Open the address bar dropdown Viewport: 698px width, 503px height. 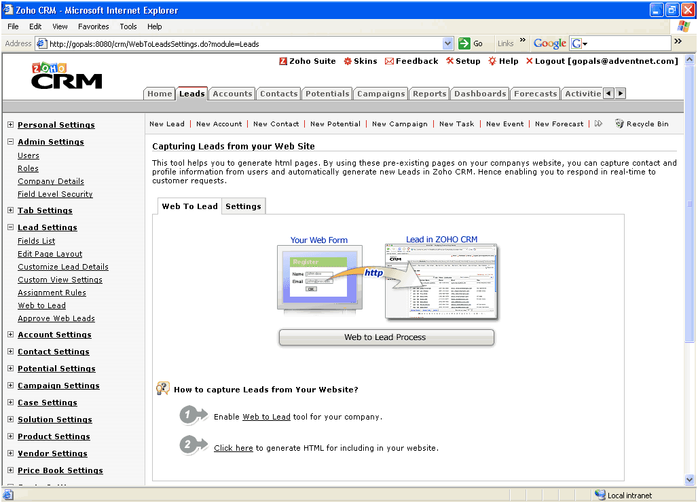[448, 43]
